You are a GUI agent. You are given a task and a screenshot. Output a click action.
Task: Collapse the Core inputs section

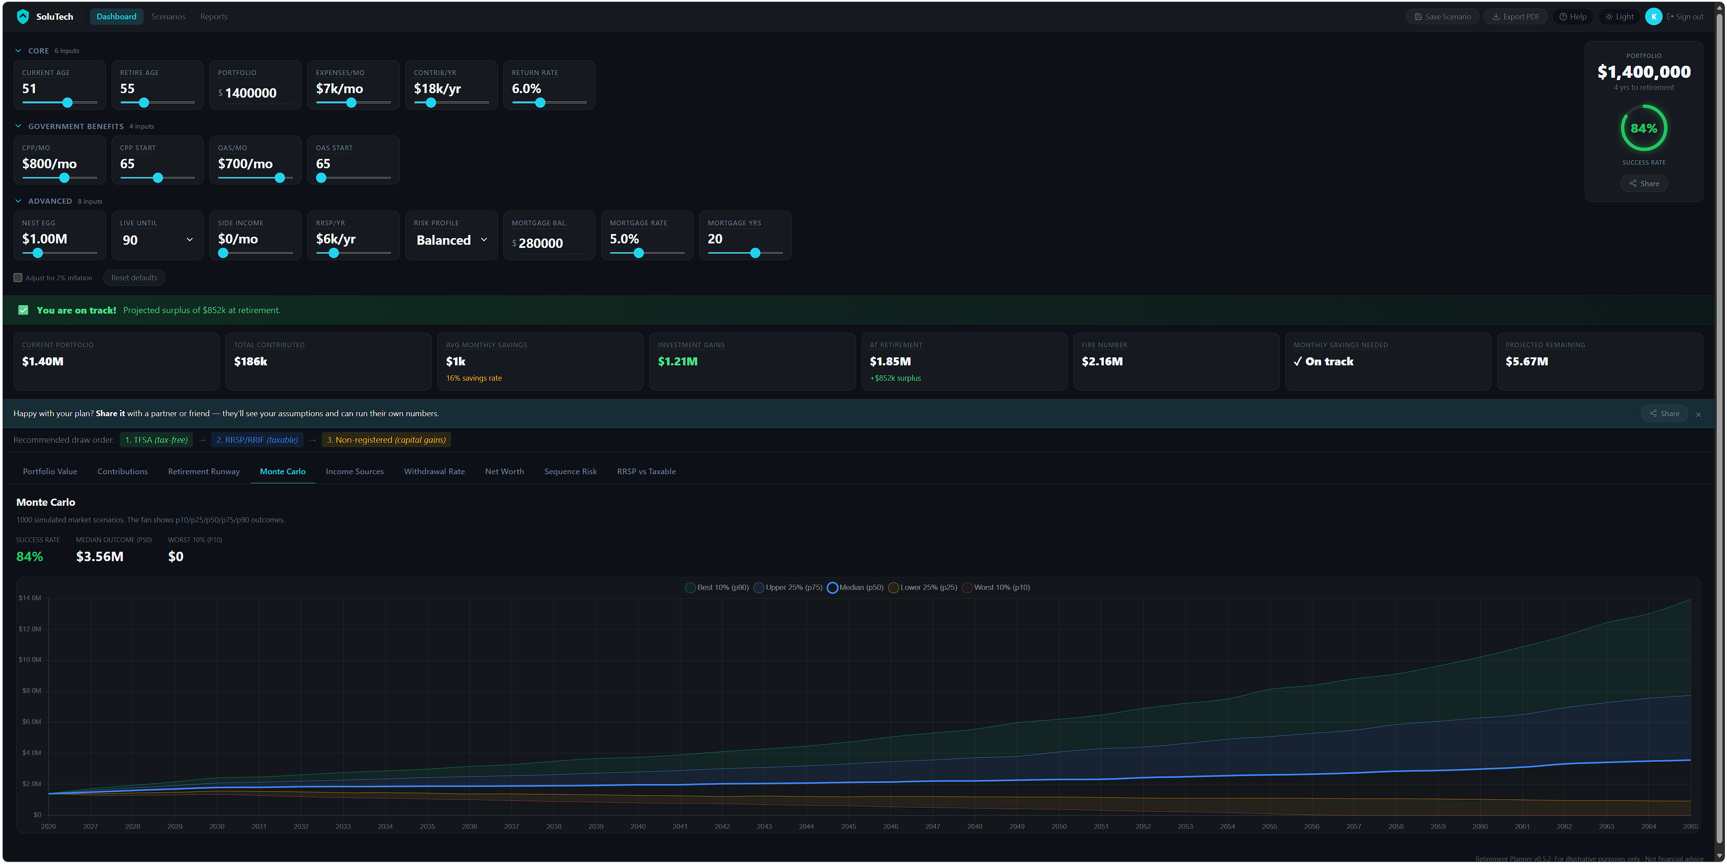[19, 51]
